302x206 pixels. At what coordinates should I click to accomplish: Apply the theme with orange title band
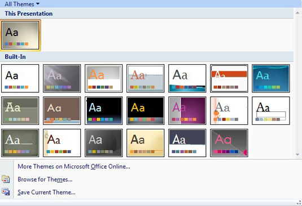point(229,78)
